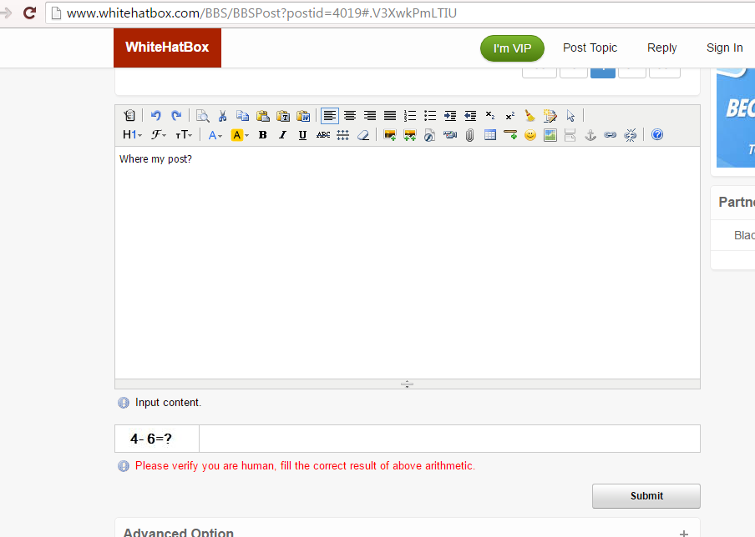Click the anchor icon in toolbar

click(590, 135)
